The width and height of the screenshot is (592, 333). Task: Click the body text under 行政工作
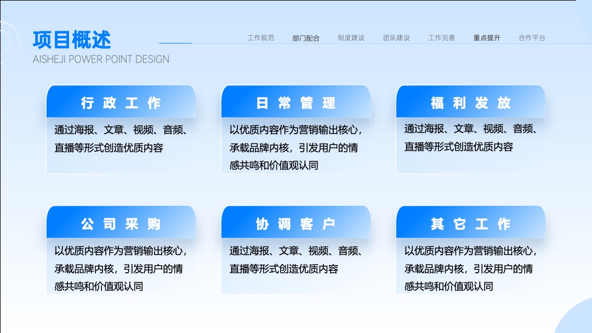pos(121,139)
